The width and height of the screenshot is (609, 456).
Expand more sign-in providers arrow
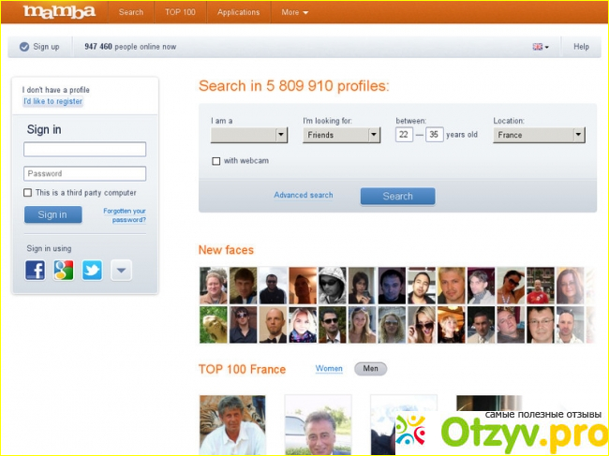(x=121, y=271)
